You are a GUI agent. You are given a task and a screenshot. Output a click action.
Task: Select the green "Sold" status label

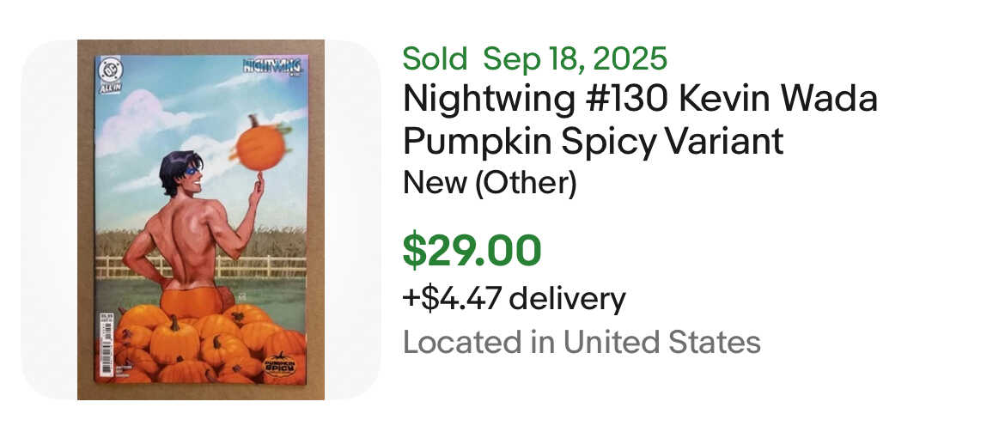[x=435, y=59]
